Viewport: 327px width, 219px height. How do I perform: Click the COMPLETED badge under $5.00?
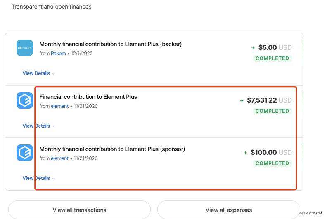coord(272,58)
